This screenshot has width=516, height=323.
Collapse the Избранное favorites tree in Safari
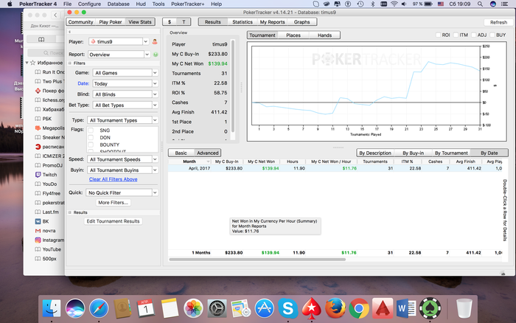point(27,63)
